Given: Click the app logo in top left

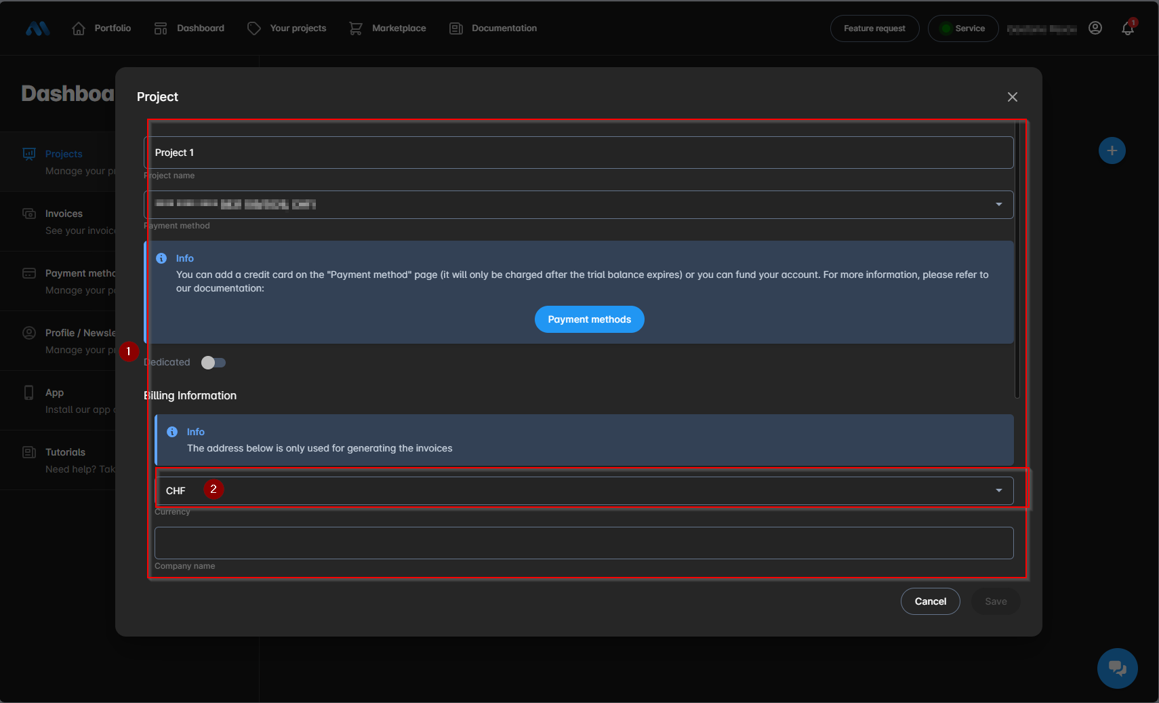Looking at the screenshot, I should point(38,28).
